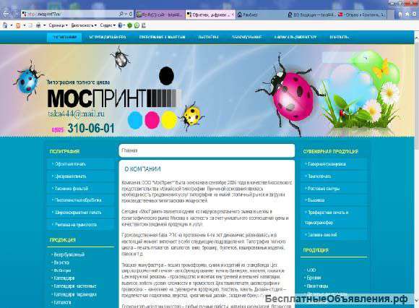Viewport: 419px width, 308px height.
Task: Click the Print icon in command bar
Action: pyautogui.click(x=38, y=26)
